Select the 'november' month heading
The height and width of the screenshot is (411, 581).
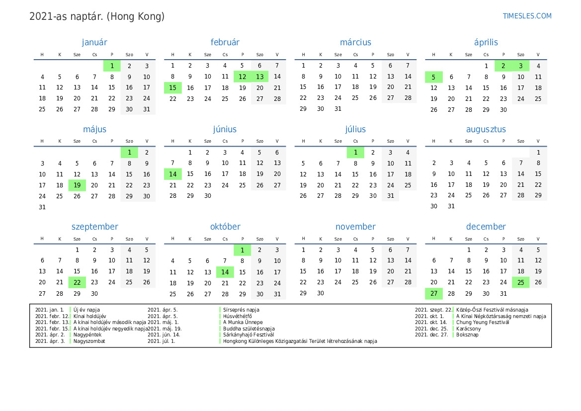point(355,227)
